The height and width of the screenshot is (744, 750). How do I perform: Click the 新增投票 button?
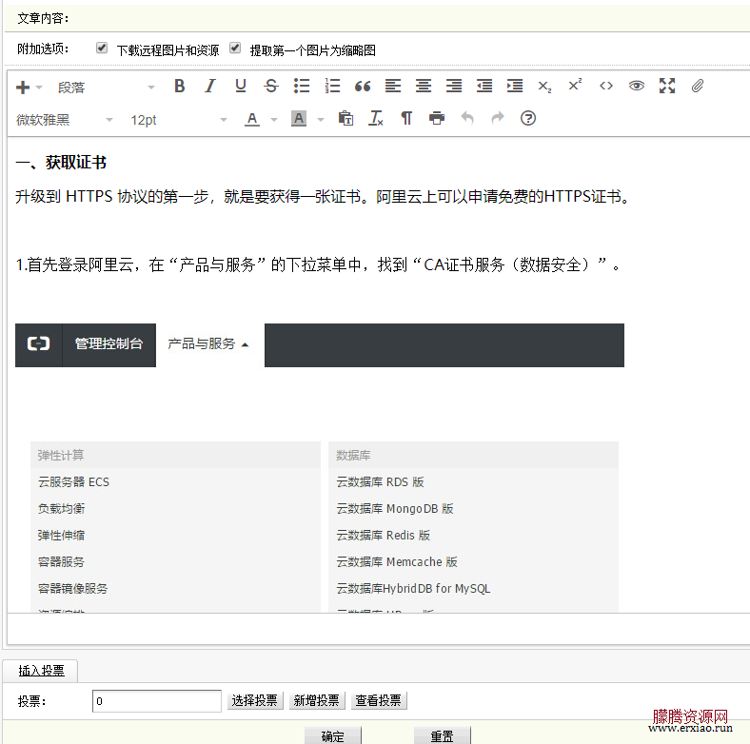[317, 701]
